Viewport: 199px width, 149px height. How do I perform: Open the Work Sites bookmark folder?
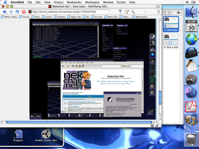(x=111, y=17)
